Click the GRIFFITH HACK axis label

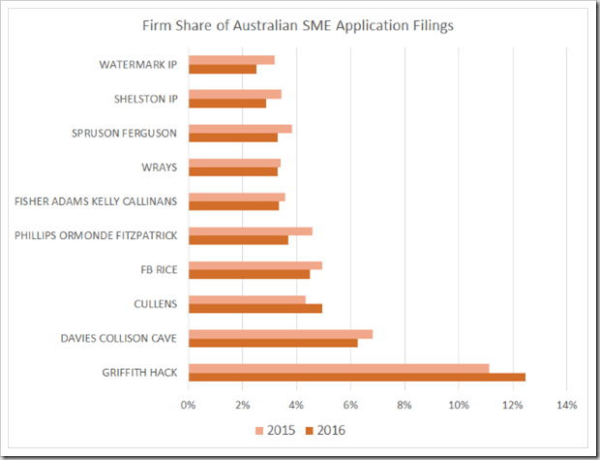click(139, 372)
